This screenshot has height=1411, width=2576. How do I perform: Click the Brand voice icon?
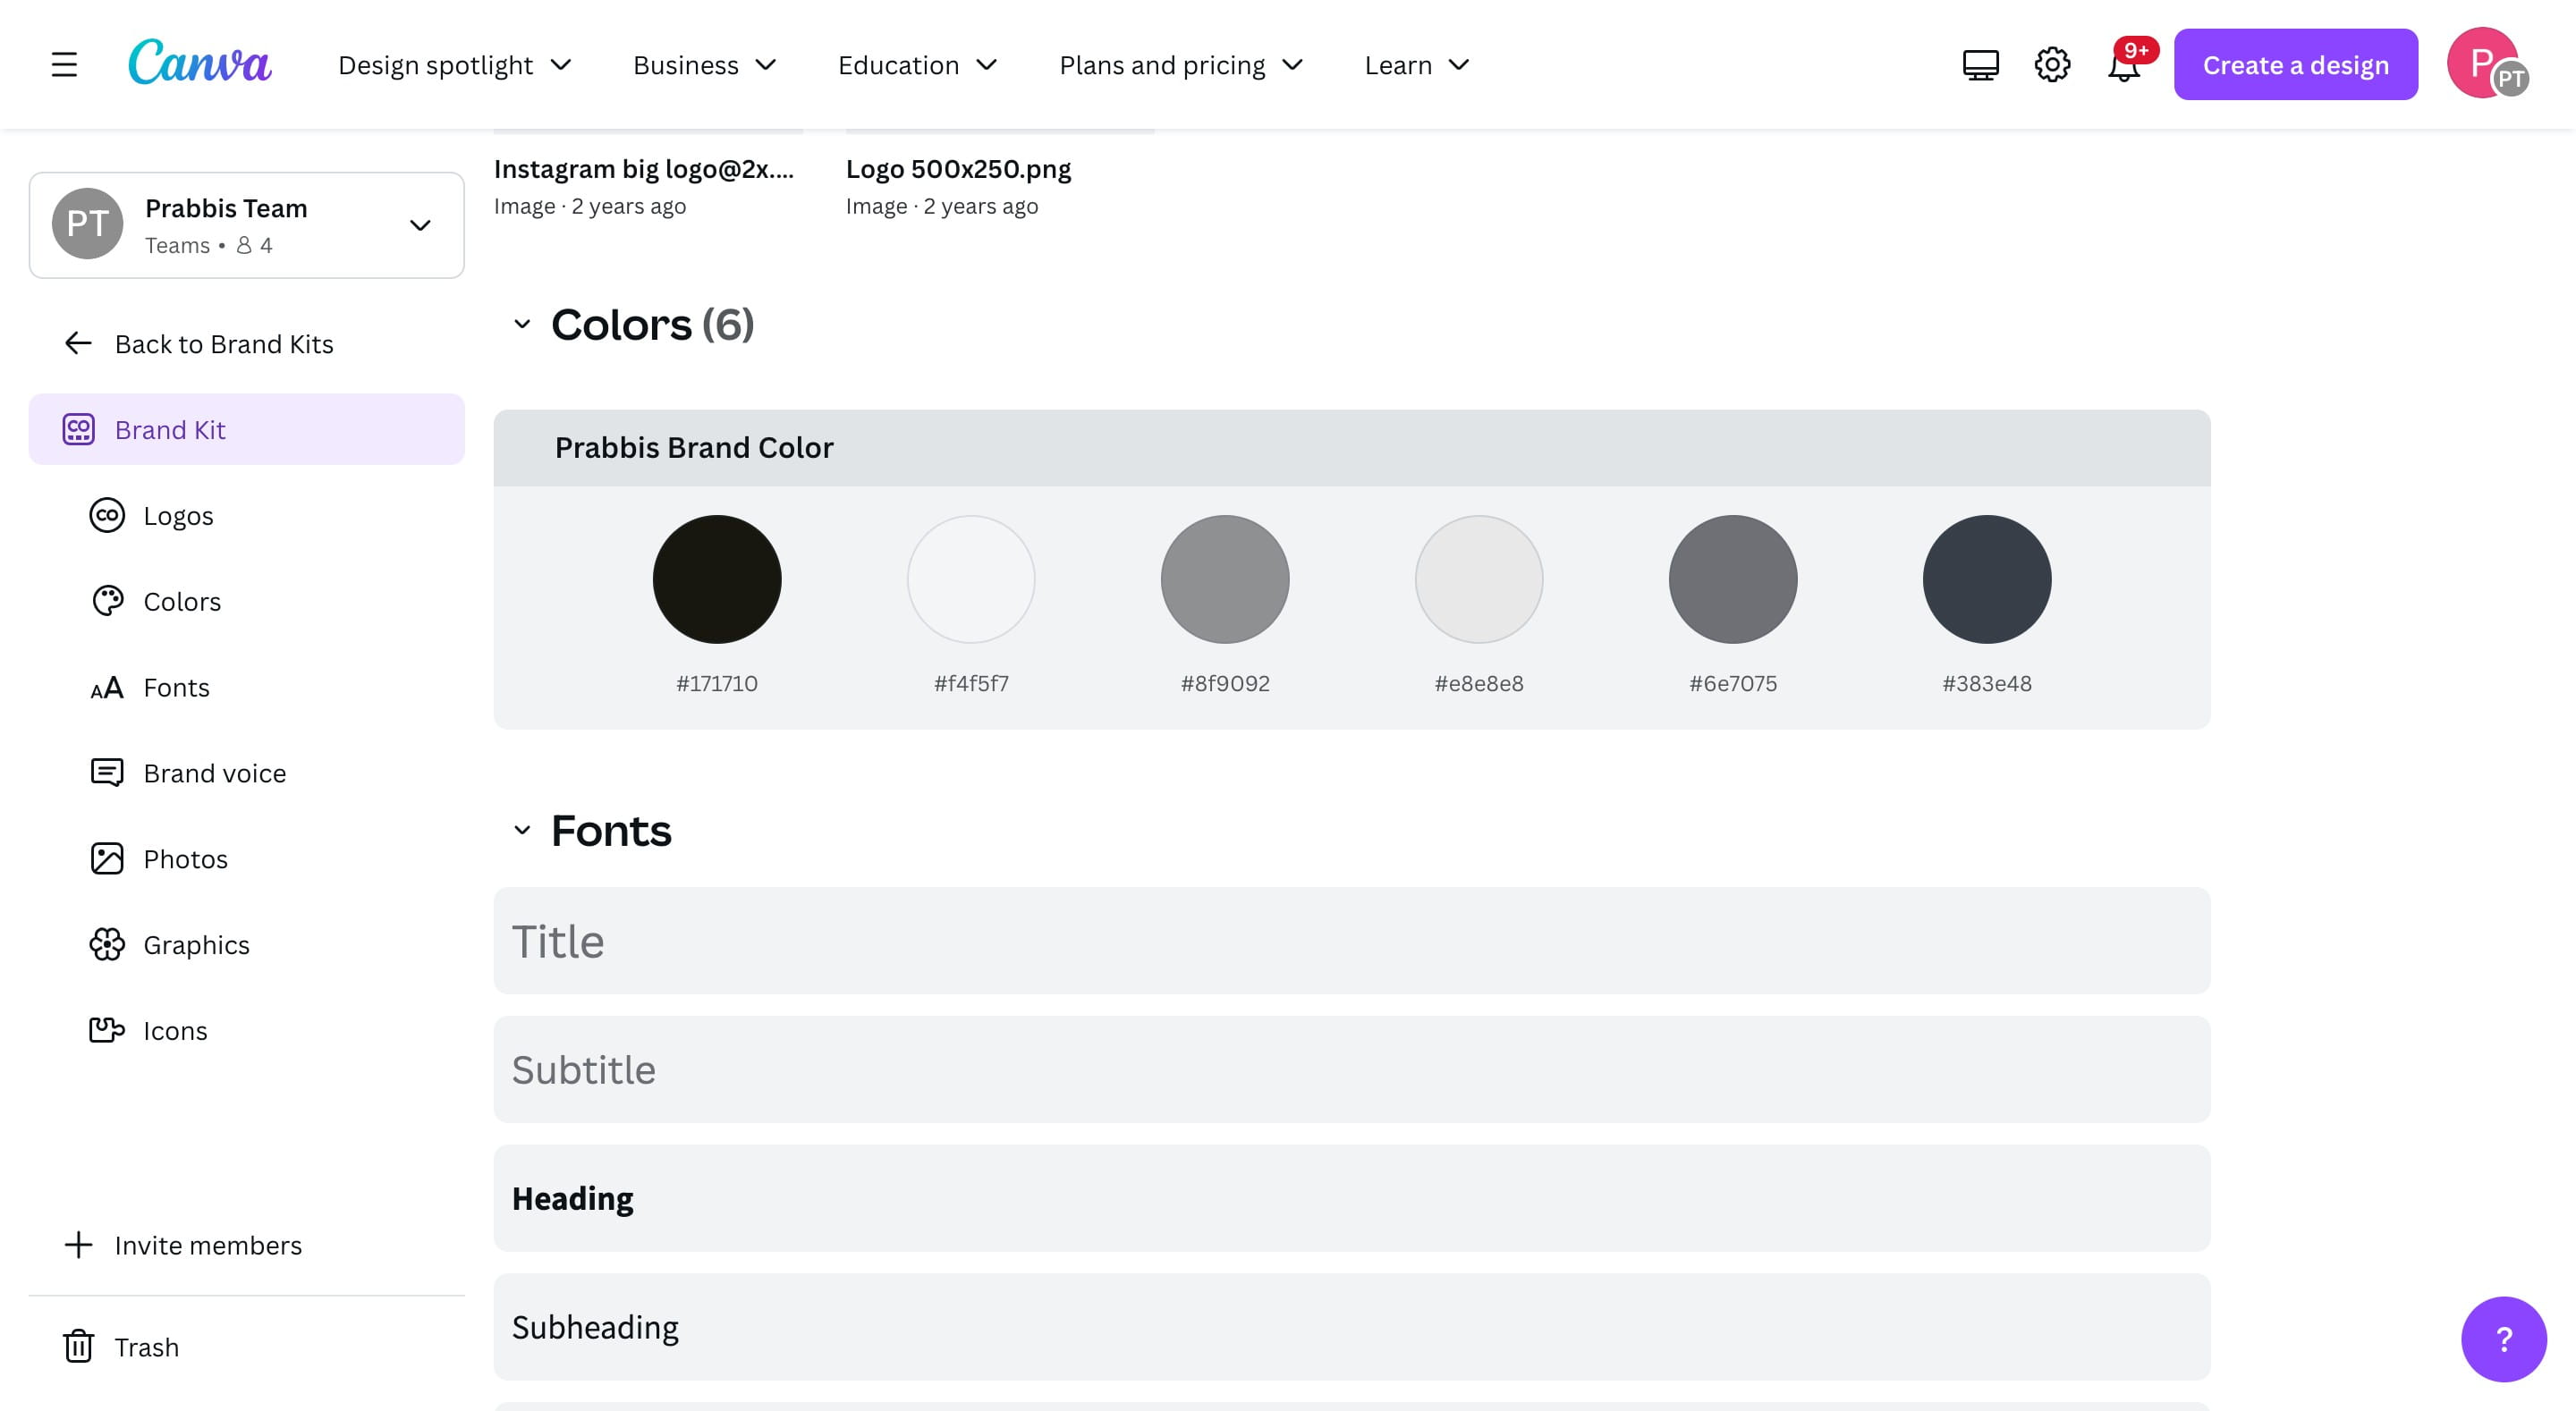coord(107,773)
